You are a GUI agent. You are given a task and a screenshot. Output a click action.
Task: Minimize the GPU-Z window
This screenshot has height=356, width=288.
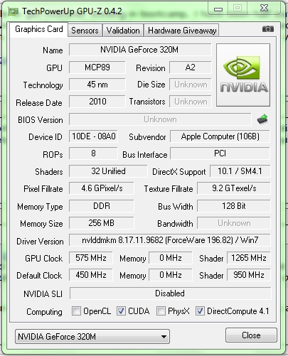point(218,9)
